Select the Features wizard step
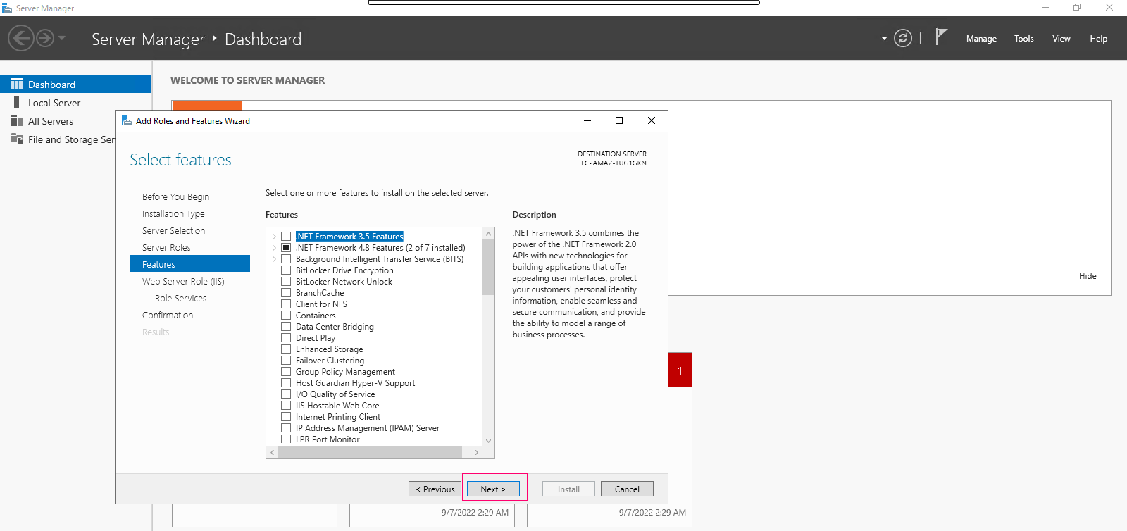The image size is (1127, 531). pyautogui.click(x=189, y=264)
